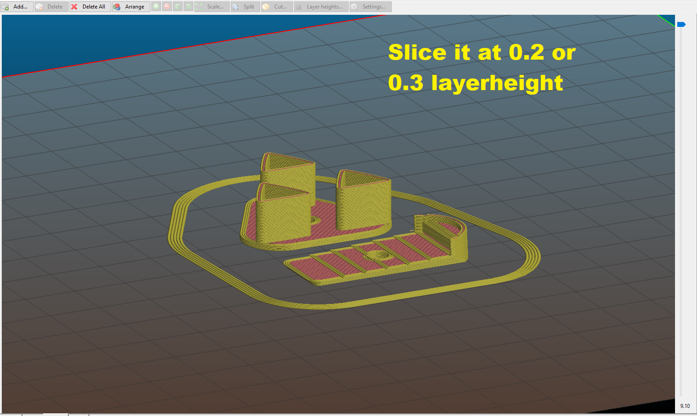Split the object into parts
Viewport: 697px width, 416px height.
tap(245, 7)
